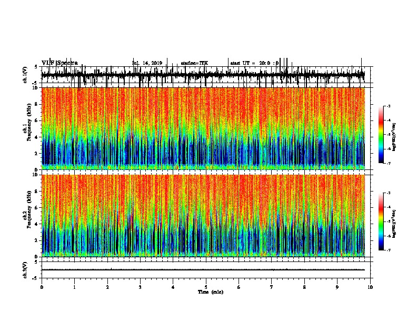417x322 pixels.
Task: Select the "start UT = 20: 0 : 0" text
Action: (254, 63)
